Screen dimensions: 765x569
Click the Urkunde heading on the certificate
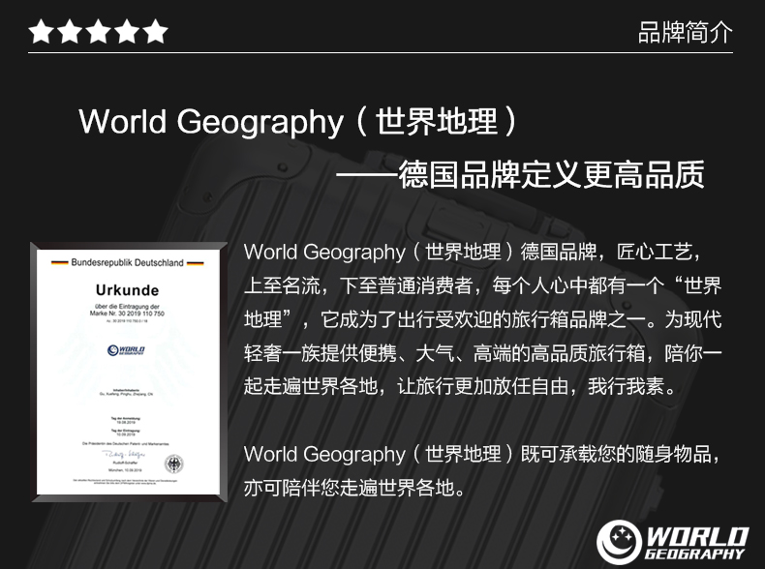pos(127,290)
